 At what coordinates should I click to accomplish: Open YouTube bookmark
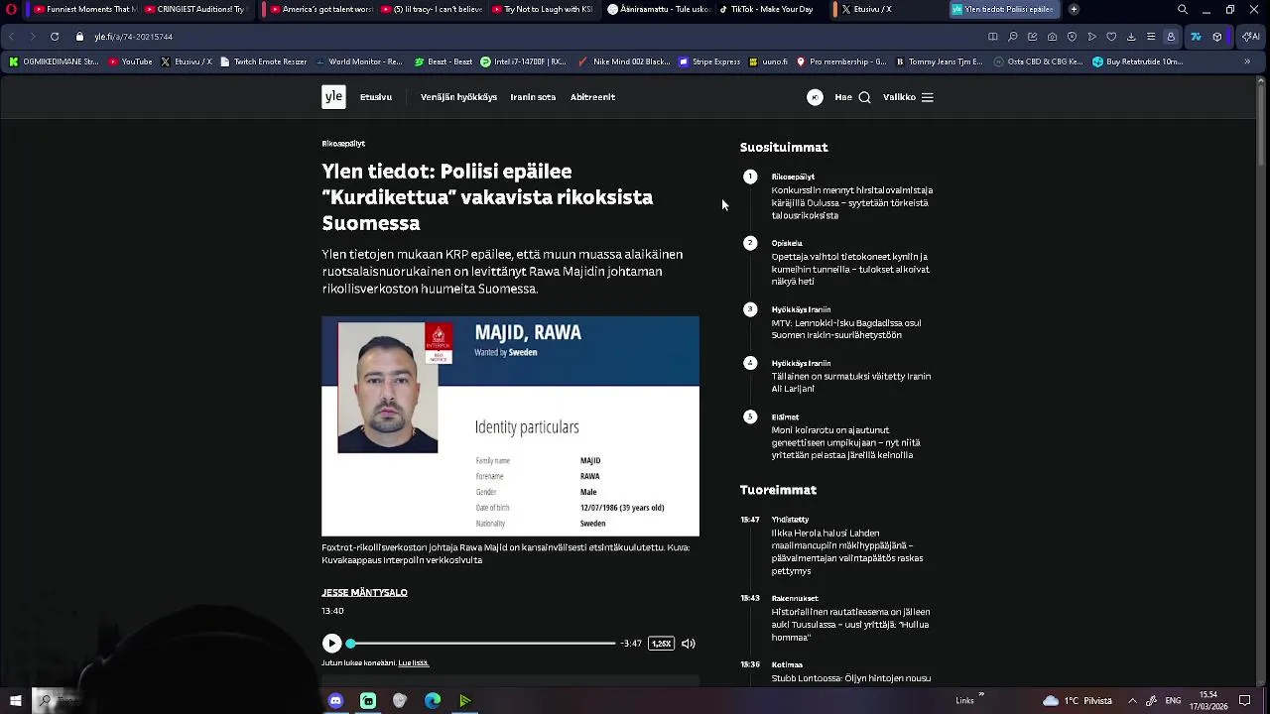[x=131, y=61]
